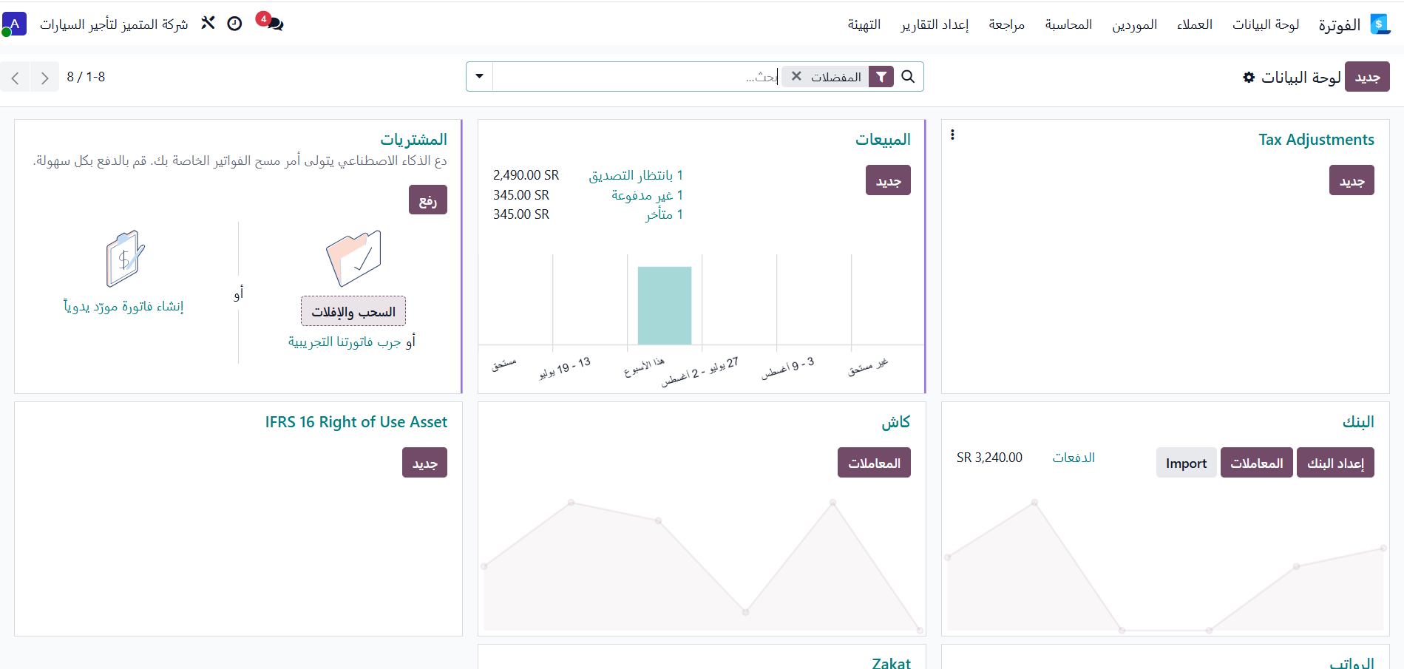Click جديد on the المبيعات card
1404x669 pixels.
pyautogui.click(x=888, y=180)
